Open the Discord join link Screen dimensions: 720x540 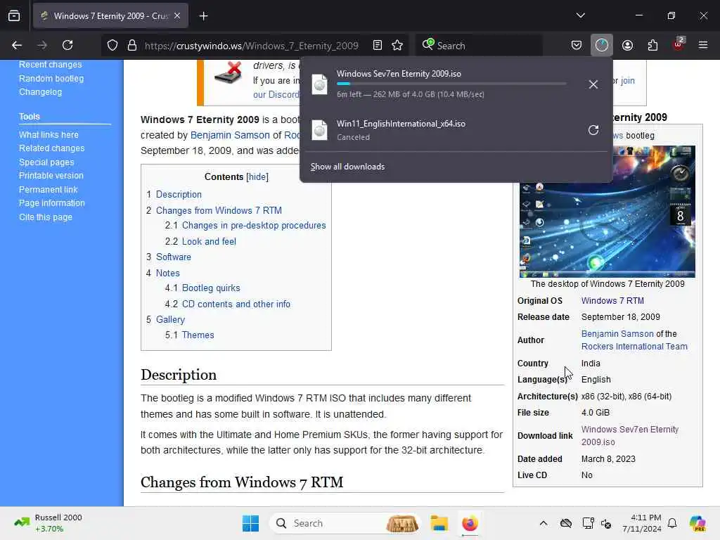(628, 81)
